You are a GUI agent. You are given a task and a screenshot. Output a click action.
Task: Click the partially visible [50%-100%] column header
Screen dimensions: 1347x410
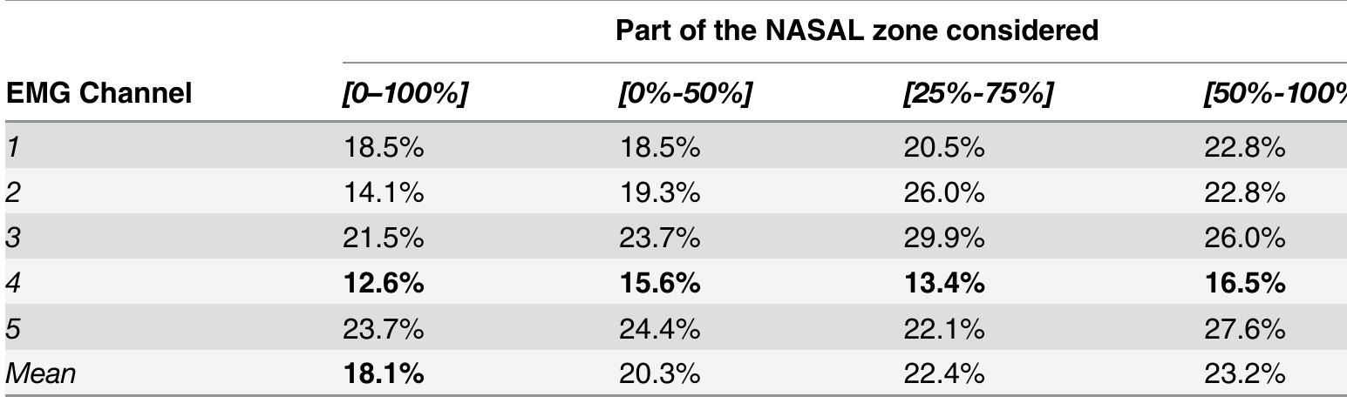click(1275, 93)
